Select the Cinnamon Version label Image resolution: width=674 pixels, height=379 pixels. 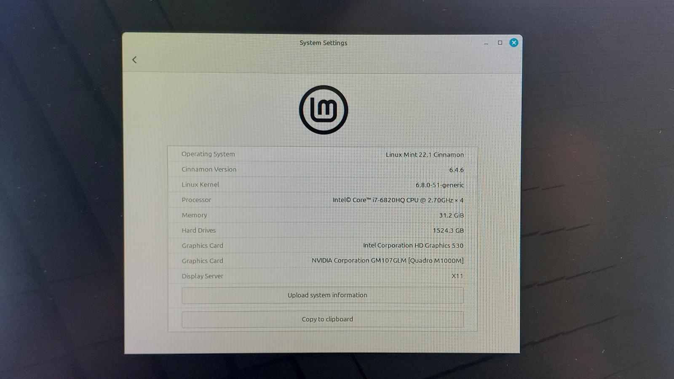(x=209, y=169)
